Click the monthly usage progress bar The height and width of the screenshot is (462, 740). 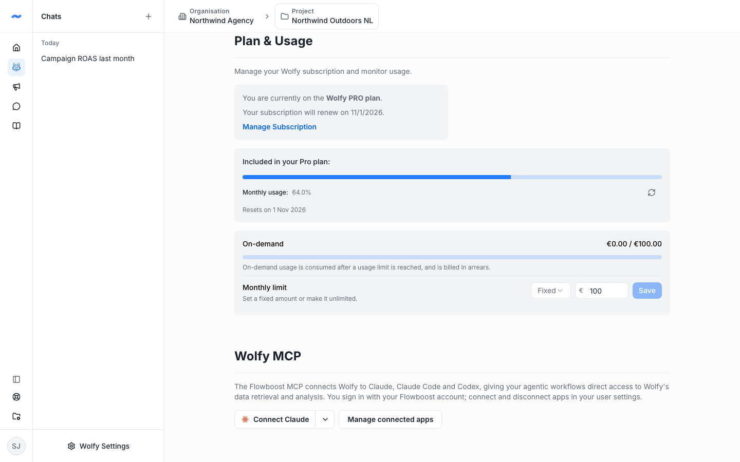click(452, 177)
